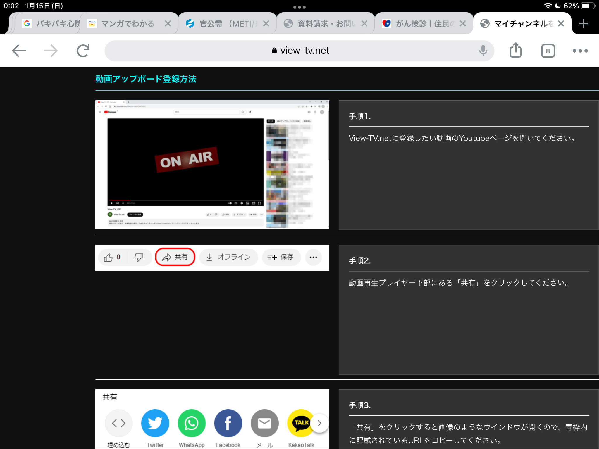Reload the view-tv.net page

pos(83,51)
